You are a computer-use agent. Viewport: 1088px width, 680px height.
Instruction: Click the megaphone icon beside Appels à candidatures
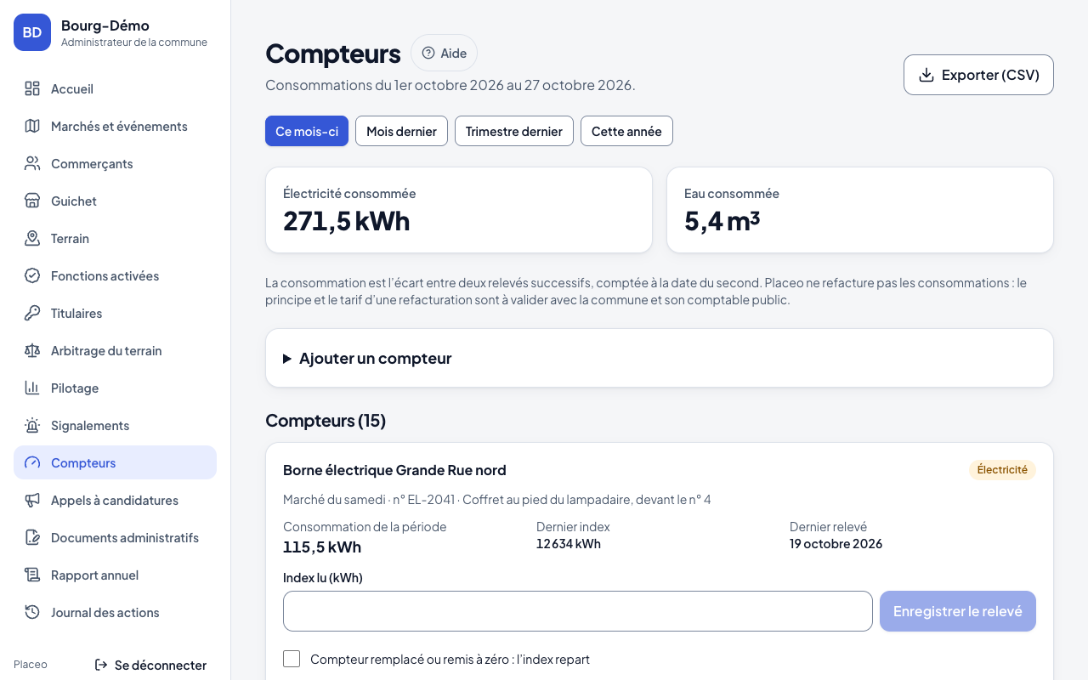32,501
